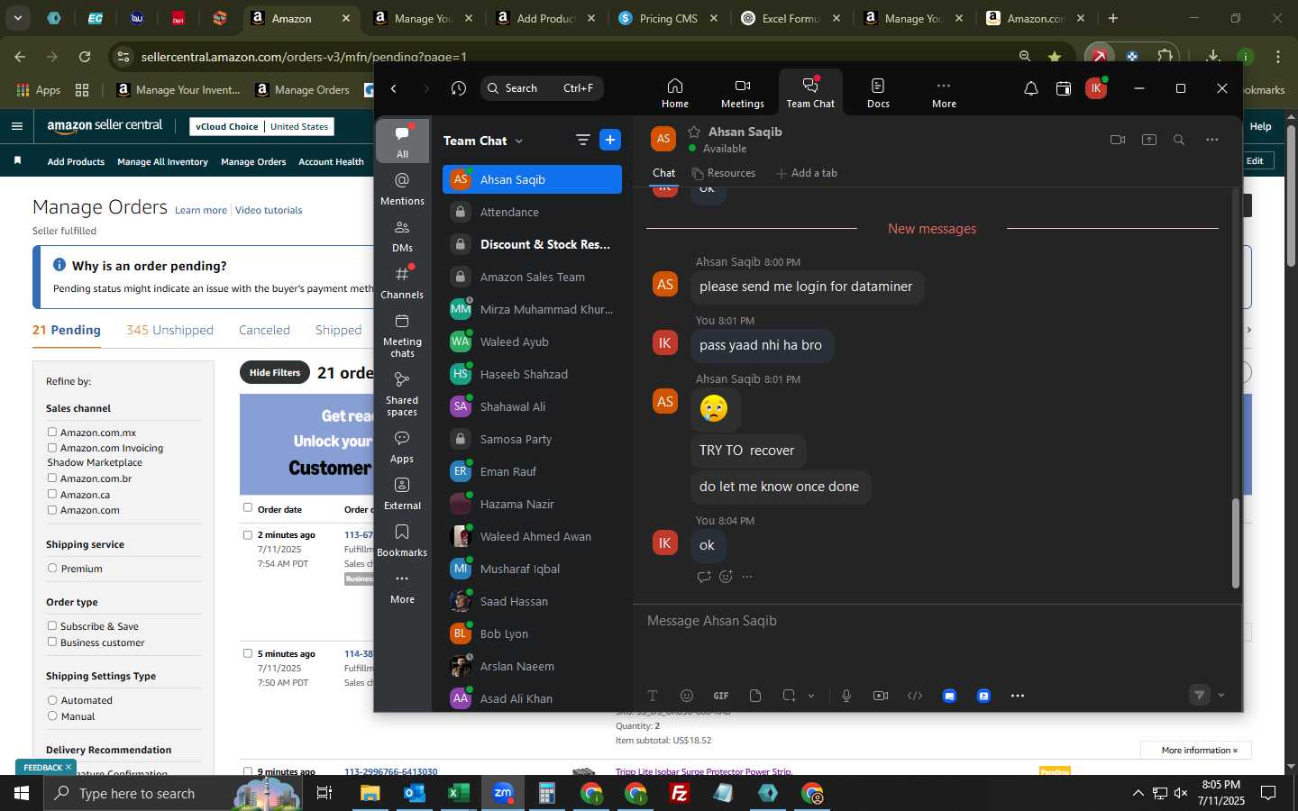Switch to Pricing CMS browser tab

668,18
